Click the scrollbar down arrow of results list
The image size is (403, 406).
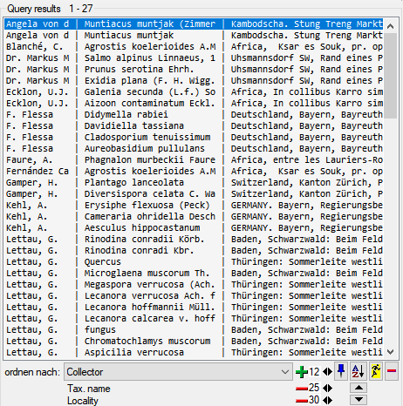click(391, 352)
